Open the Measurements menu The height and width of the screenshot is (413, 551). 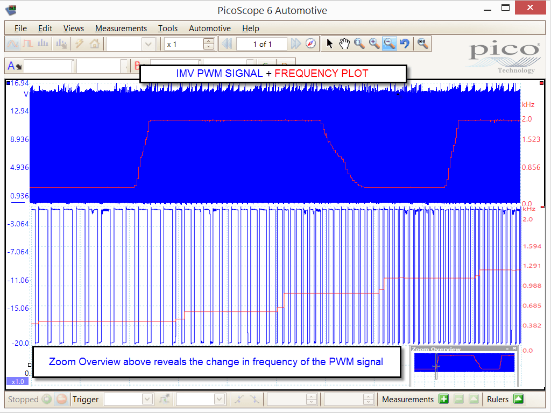click(x=121, y=29)
